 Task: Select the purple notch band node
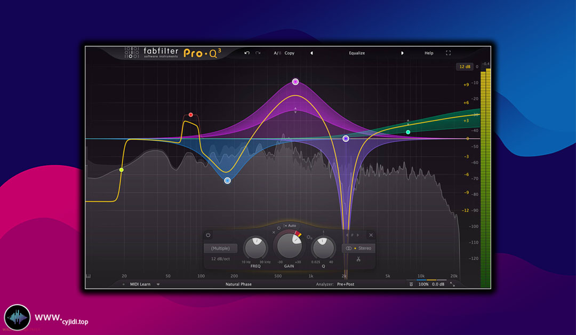(346, 139)
